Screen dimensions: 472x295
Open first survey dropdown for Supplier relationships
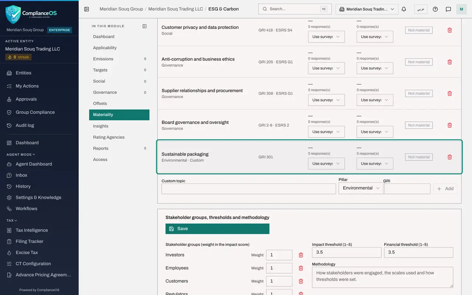coord(326,100)
